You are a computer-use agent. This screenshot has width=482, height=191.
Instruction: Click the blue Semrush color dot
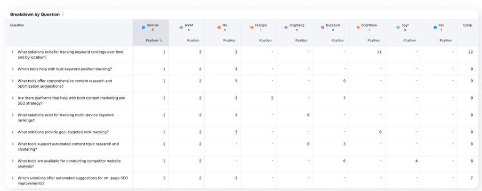[x=144, y=28]
